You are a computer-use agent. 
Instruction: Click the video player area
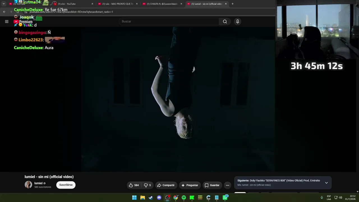point(178,99)
